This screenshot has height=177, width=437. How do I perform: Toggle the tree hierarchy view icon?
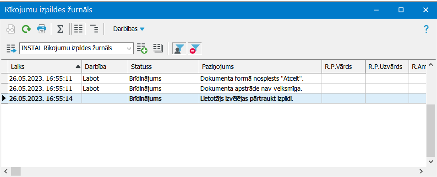tap(94, 29)
